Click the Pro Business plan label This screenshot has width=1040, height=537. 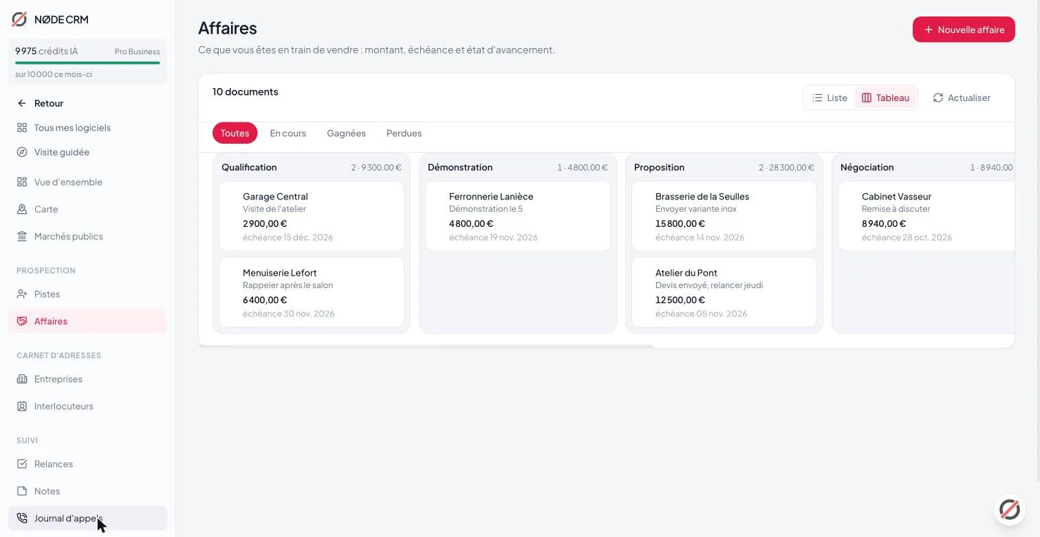coord(137,52)
